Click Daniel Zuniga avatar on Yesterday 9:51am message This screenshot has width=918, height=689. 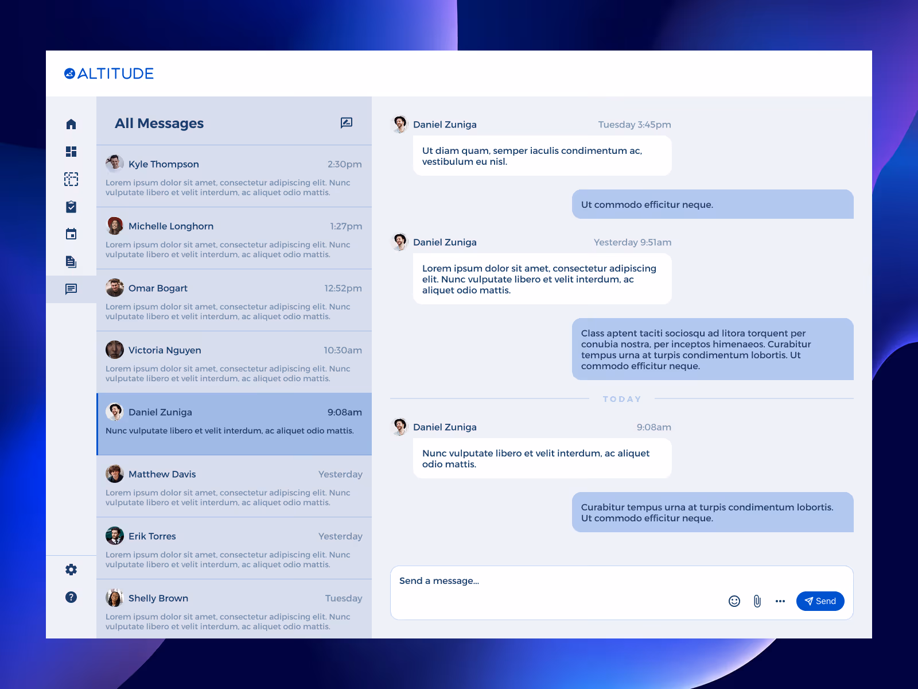point(399,242)
